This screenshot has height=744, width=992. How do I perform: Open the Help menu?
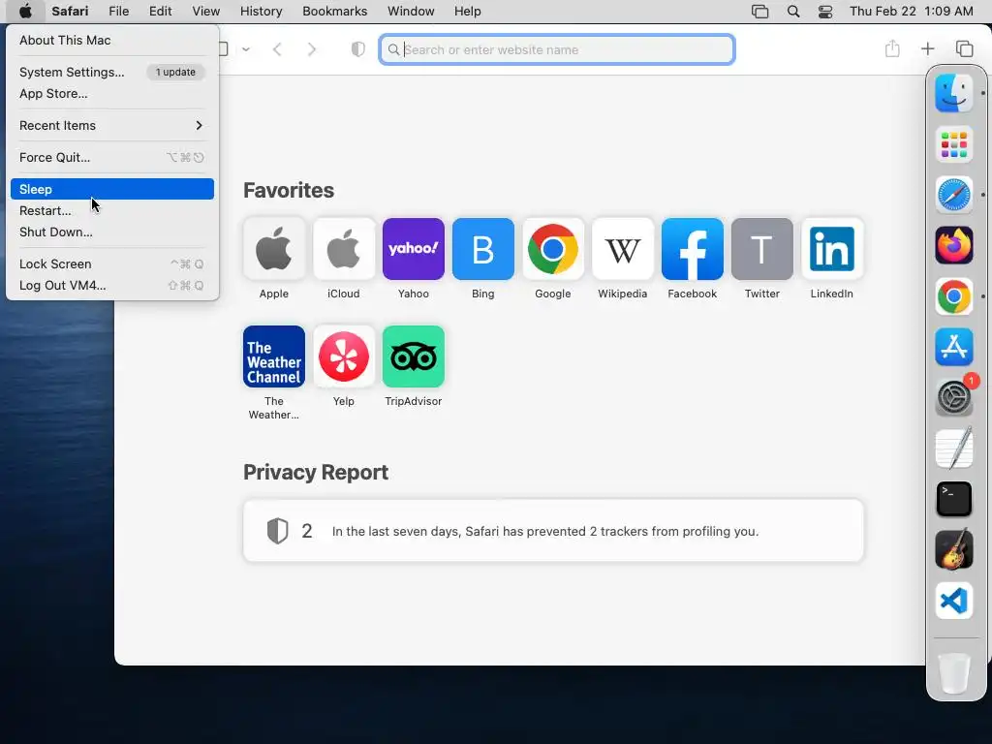tap(468, 12)
